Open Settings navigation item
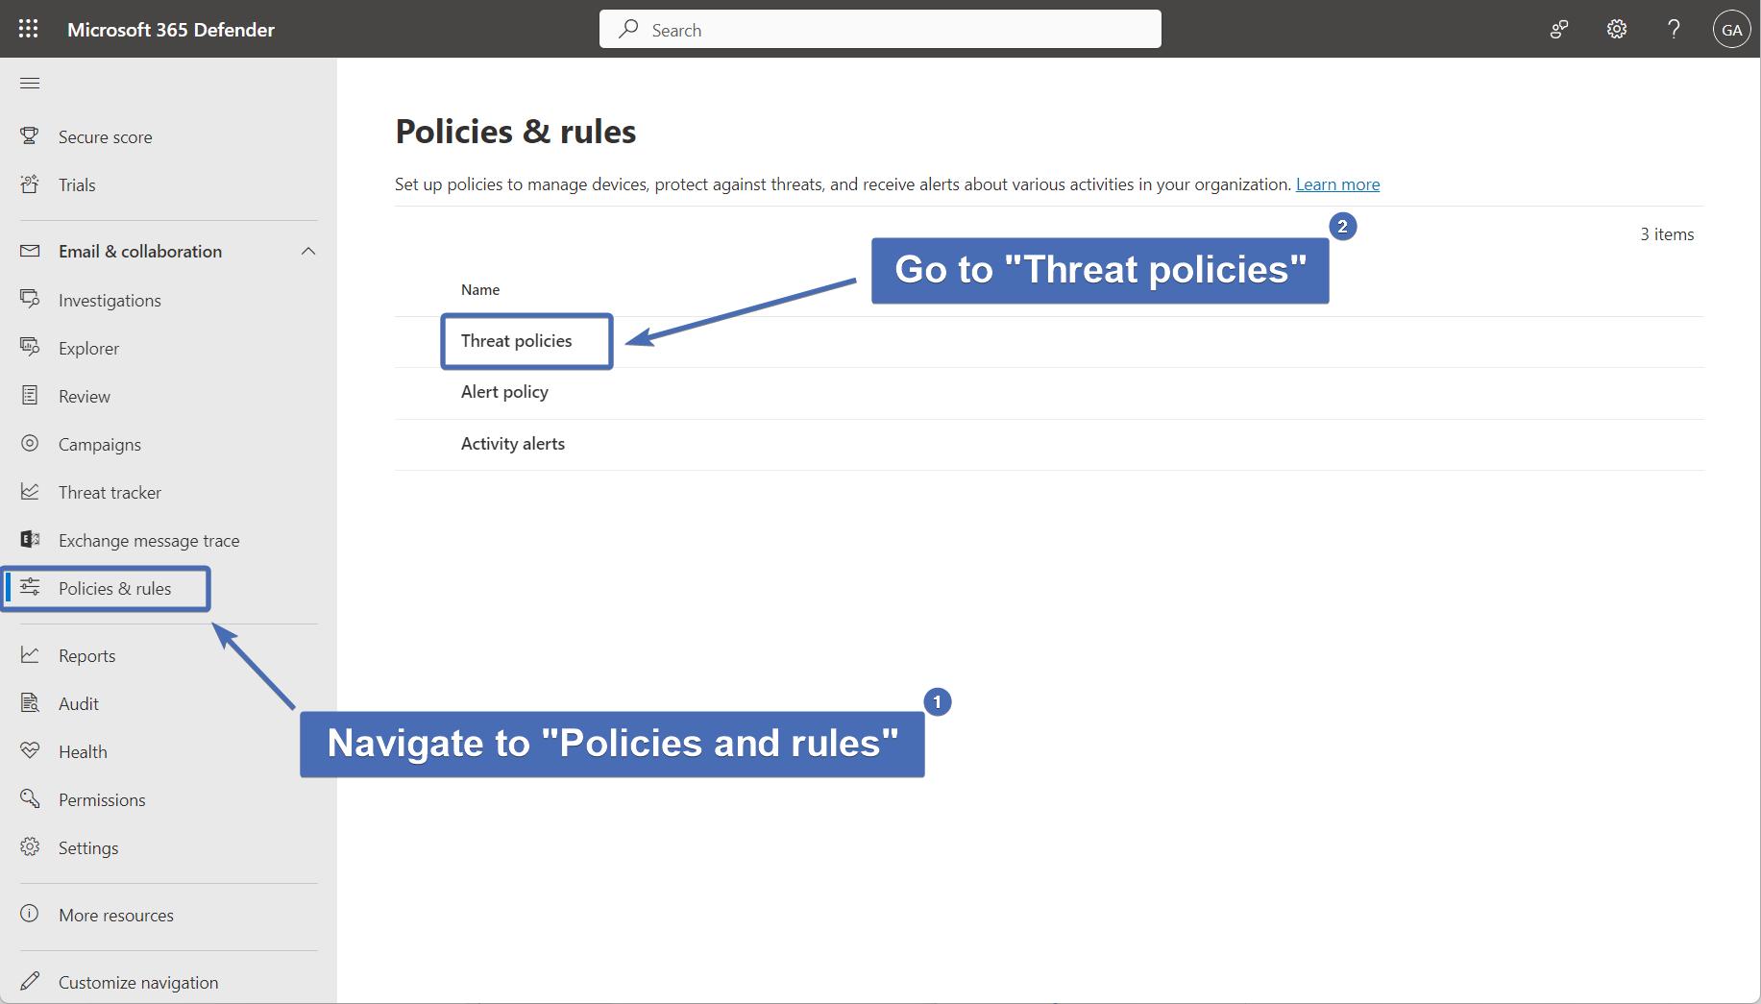1761x1004 pixels. click(88, 848)
